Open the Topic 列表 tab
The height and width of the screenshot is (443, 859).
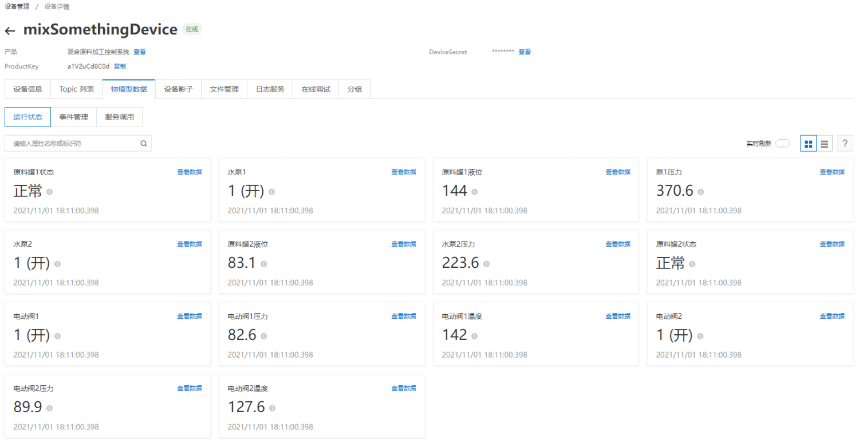point(77,89)
